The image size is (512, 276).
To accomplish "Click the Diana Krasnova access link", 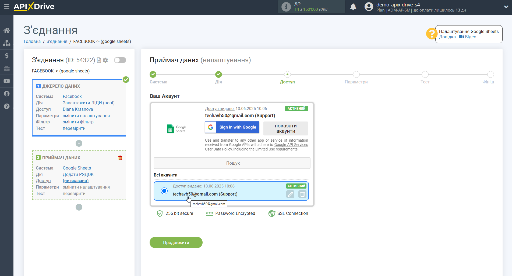I will point(78,109).
